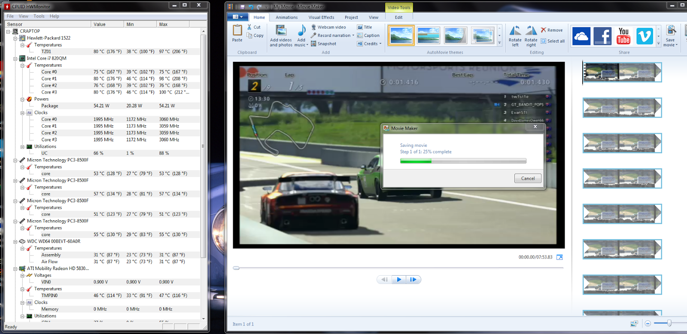
Task: Share movie to Facebook
Action: (x=602, y=36)
